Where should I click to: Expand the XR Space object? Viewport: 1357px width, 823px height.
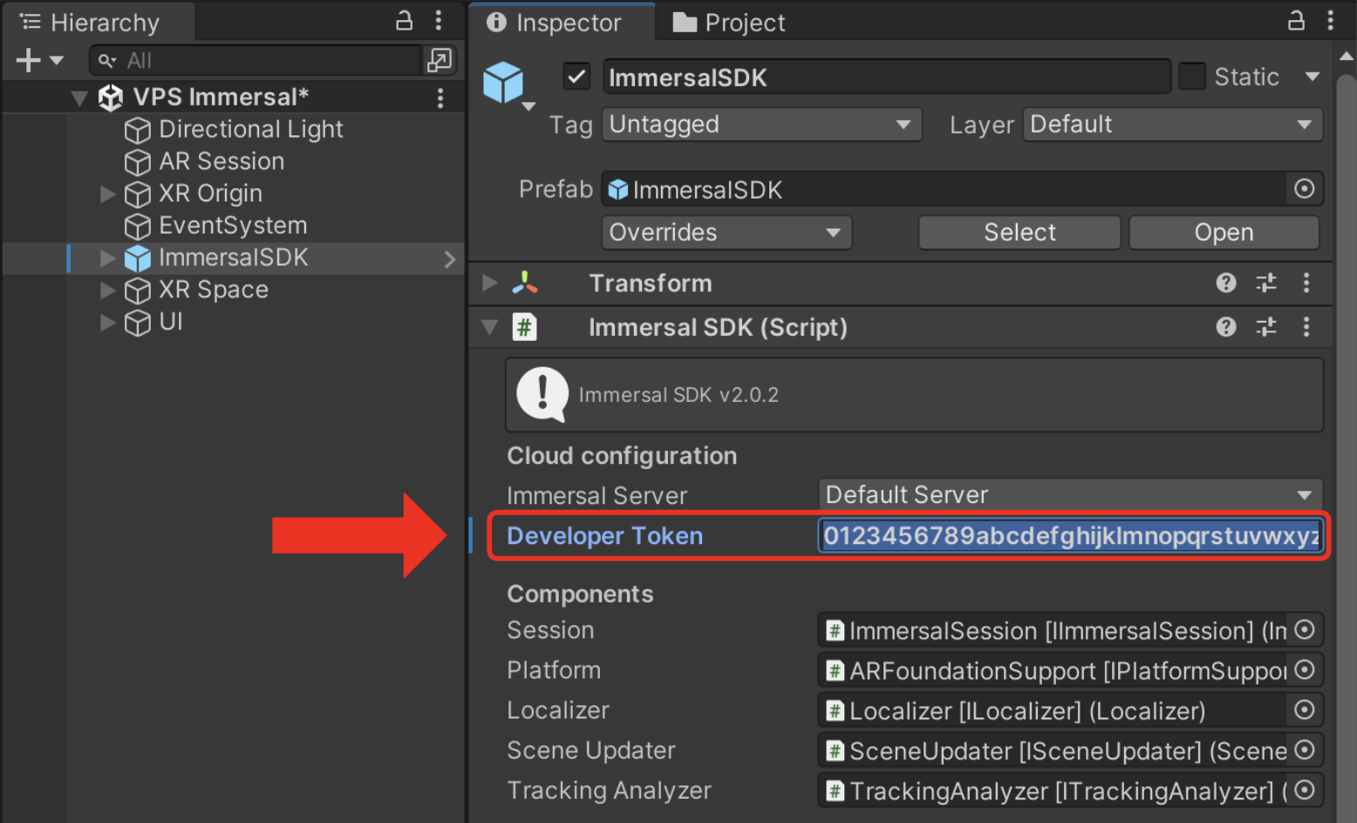coord(108,290)
